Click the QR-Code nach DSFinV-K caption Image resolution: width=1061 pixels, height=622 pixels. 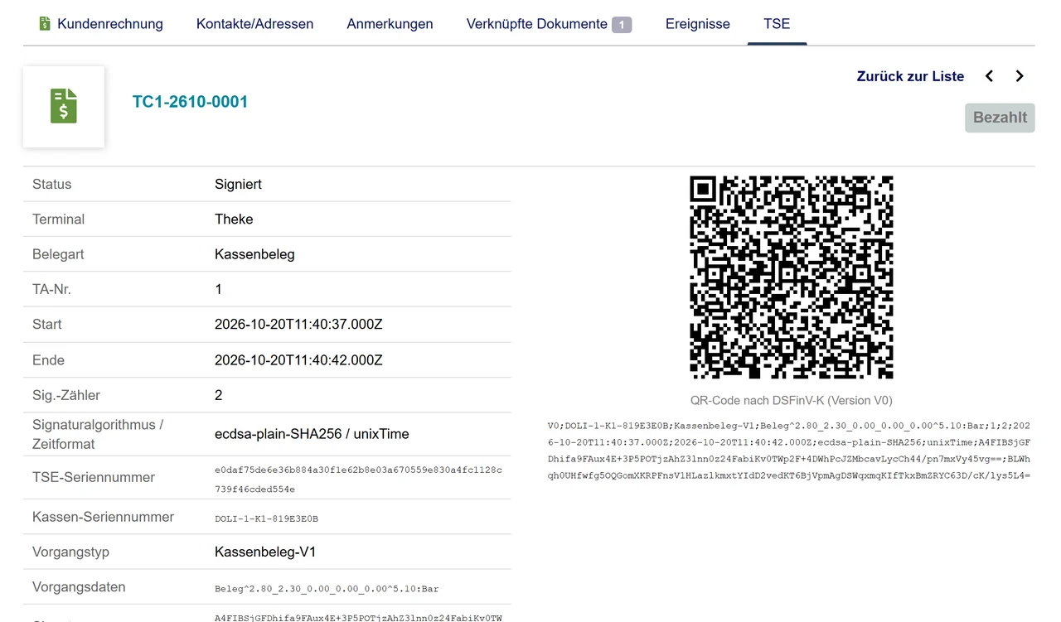[792, 400]
